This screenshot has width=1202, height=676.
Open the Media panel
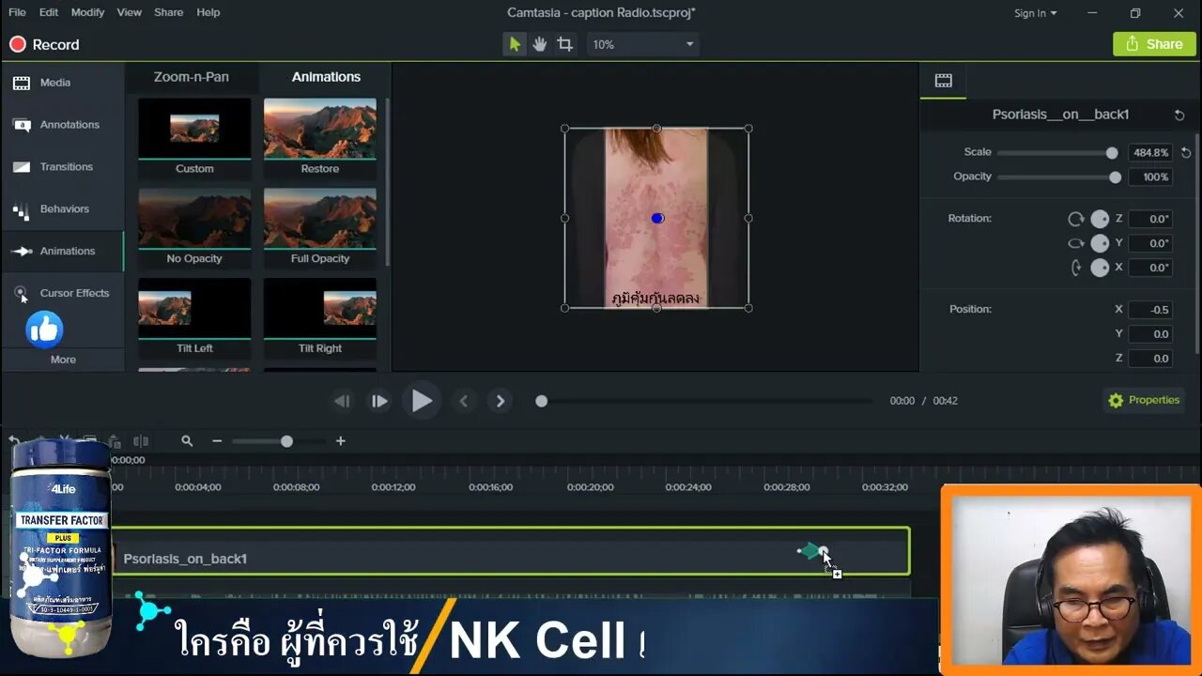[62, 83]
